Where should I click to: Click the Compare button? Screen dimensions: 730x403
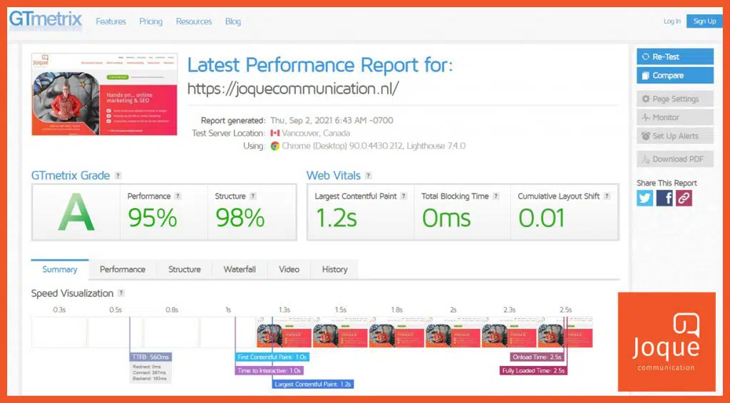pyautogui.click(x=675, y=75)
